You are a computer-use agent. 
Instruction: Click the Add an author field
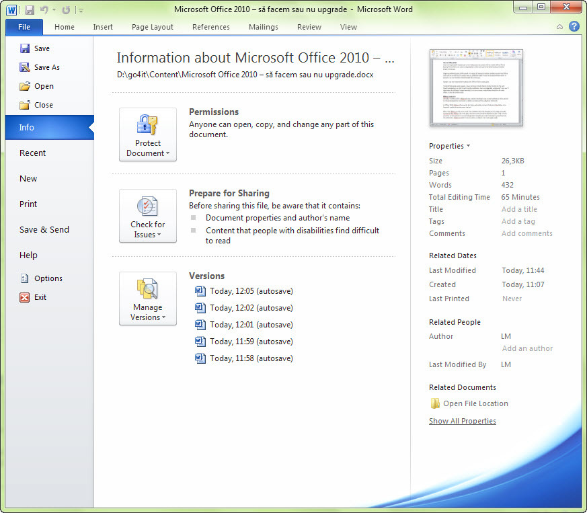[x=527, y=348]
